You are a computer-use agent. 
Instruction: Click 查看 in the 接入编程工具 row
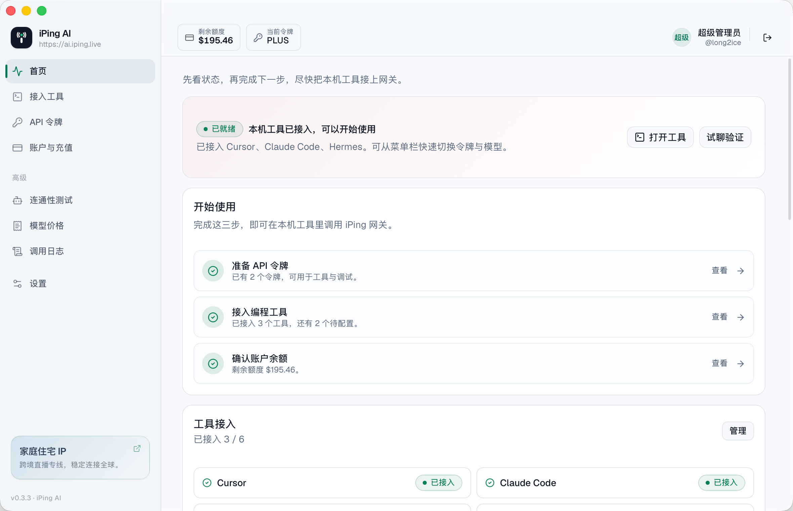pyautogui.click(x=720, y=317)
